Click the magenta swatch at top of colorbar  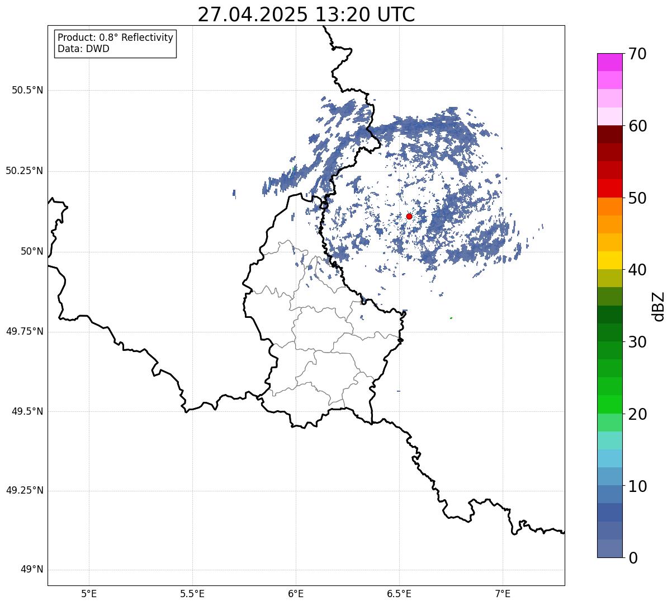click(609, 62)
